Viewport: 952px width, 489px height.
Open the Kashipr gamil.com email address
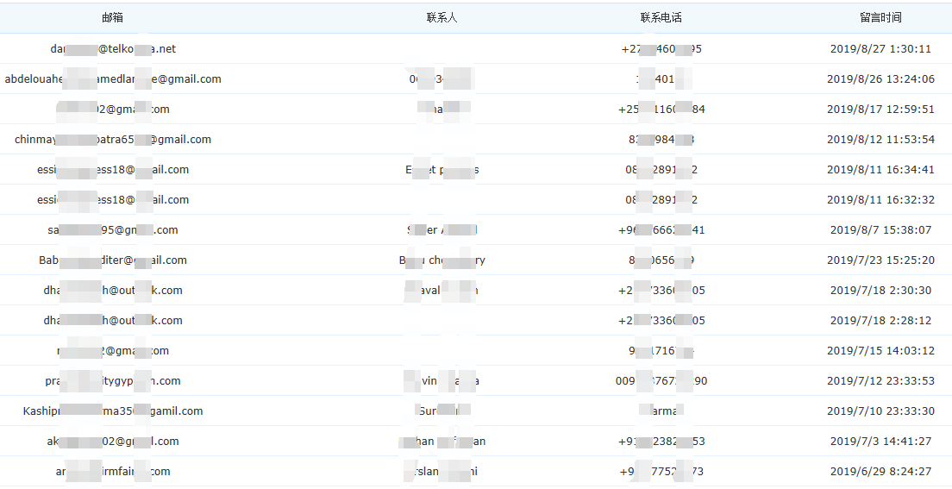tap(113, 411)
